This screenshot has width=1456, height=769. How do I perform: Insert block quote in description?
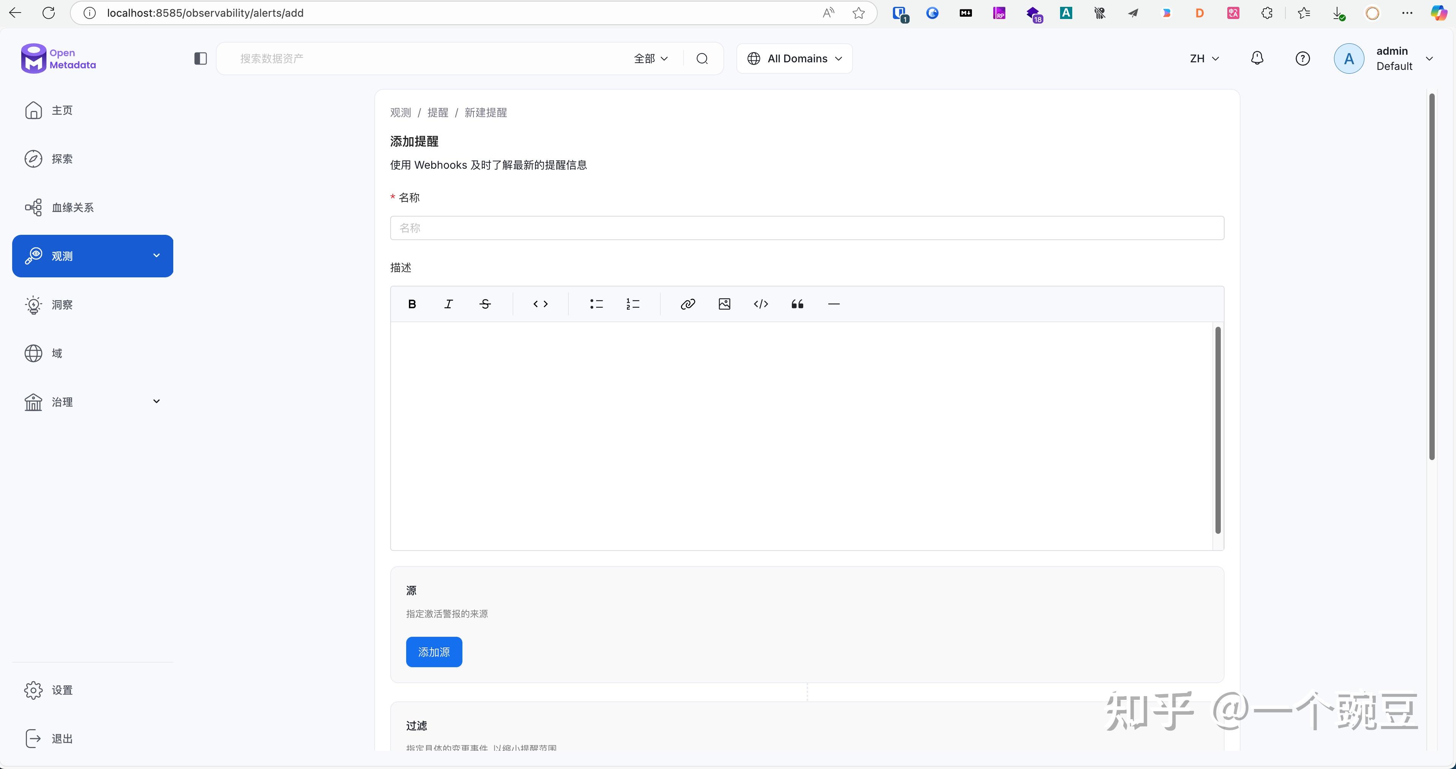point(797,304)
